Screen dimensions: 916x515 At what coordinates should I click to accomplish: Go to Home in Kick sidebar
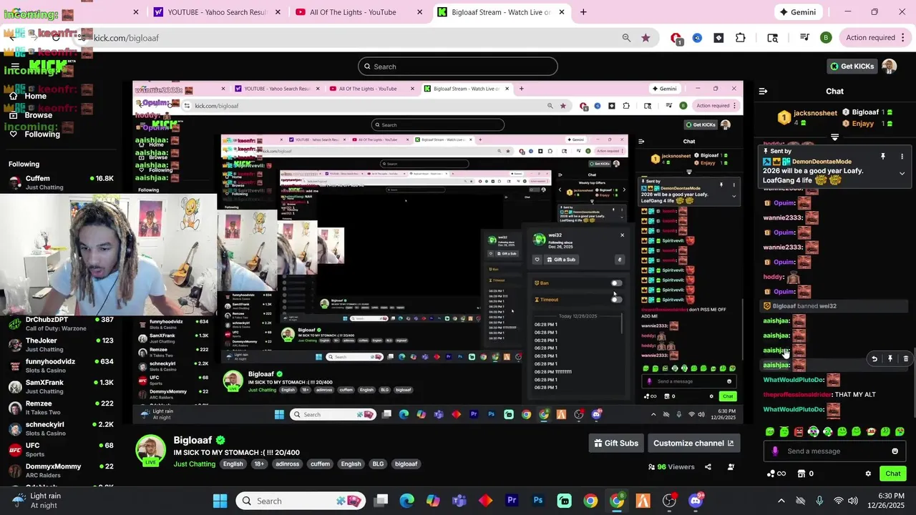(x=27, y=96)
